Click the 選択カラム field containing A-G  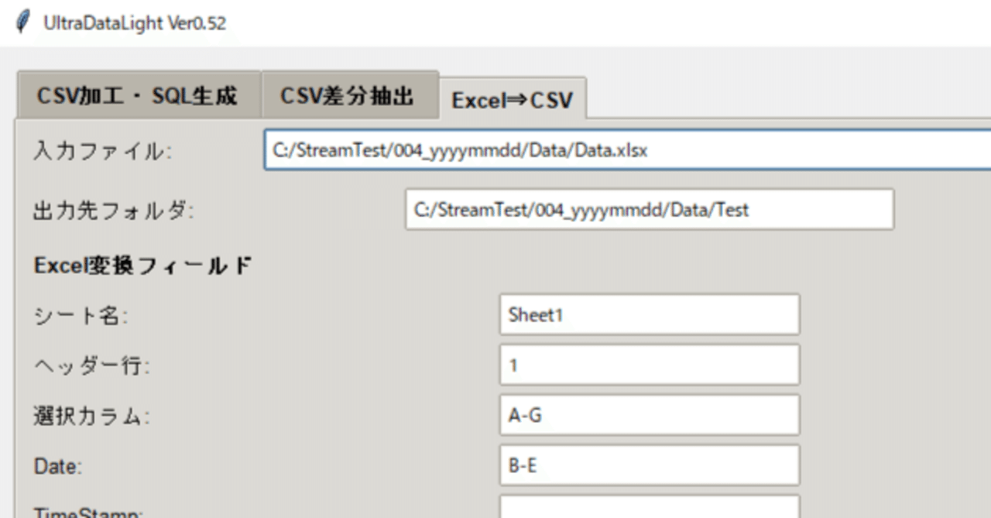click(649, 415)
